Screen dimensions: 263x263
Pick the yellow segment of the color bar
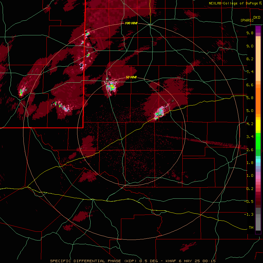258,125
